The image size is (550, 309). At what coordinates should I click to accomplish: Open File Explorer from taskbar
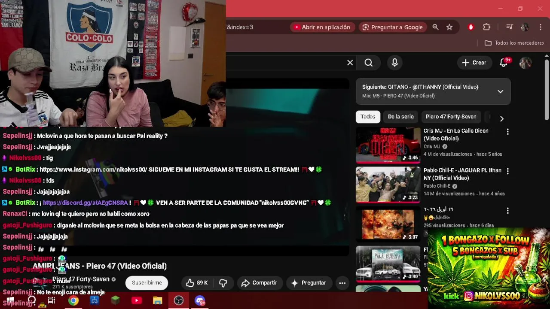click(x=158, y=300)
